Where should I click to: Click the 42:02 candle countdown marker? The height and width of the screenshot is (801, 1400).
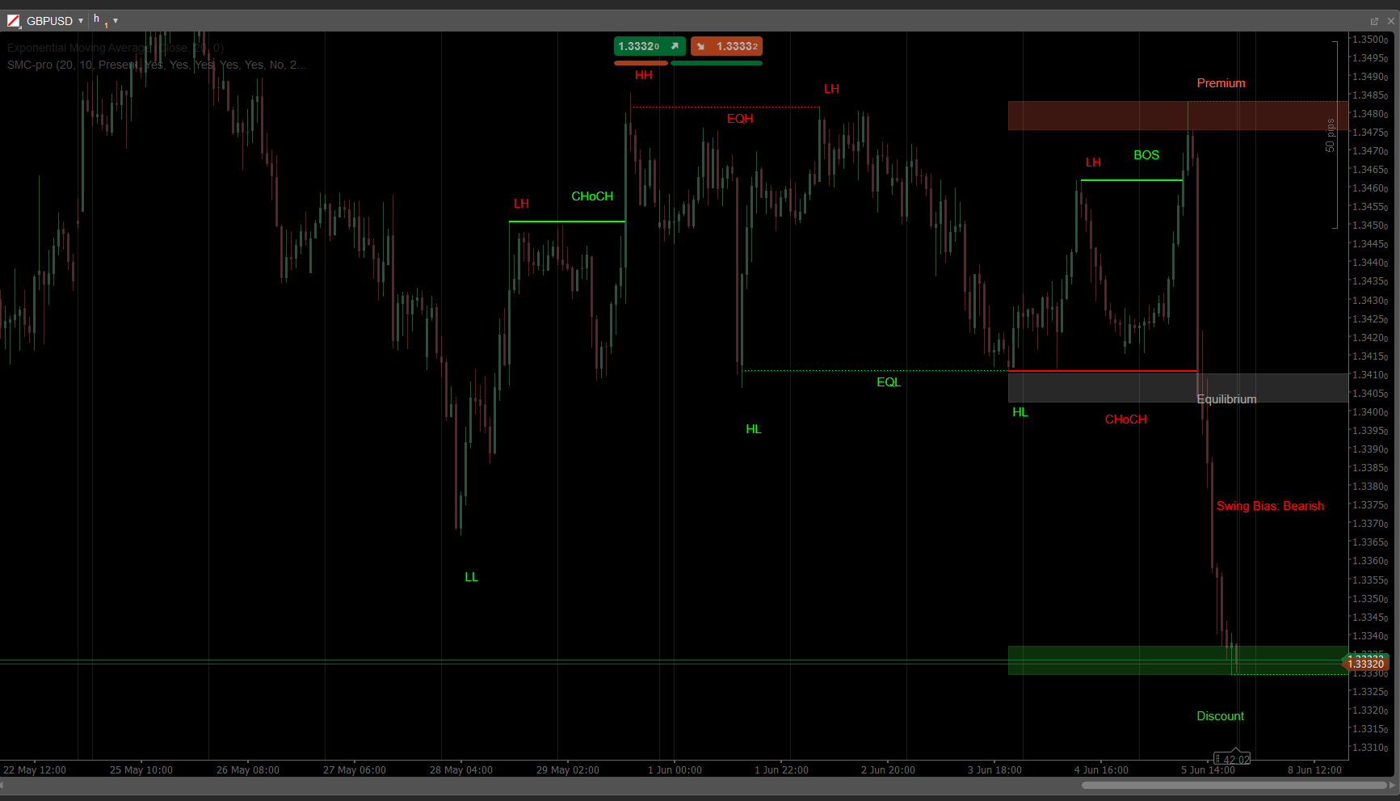pos(1234,759)
